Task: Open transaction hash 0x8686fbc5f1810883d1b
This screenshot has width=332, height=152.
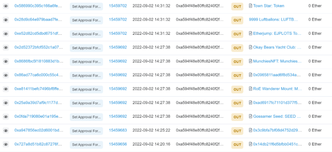Action: (x=39, y=61)
